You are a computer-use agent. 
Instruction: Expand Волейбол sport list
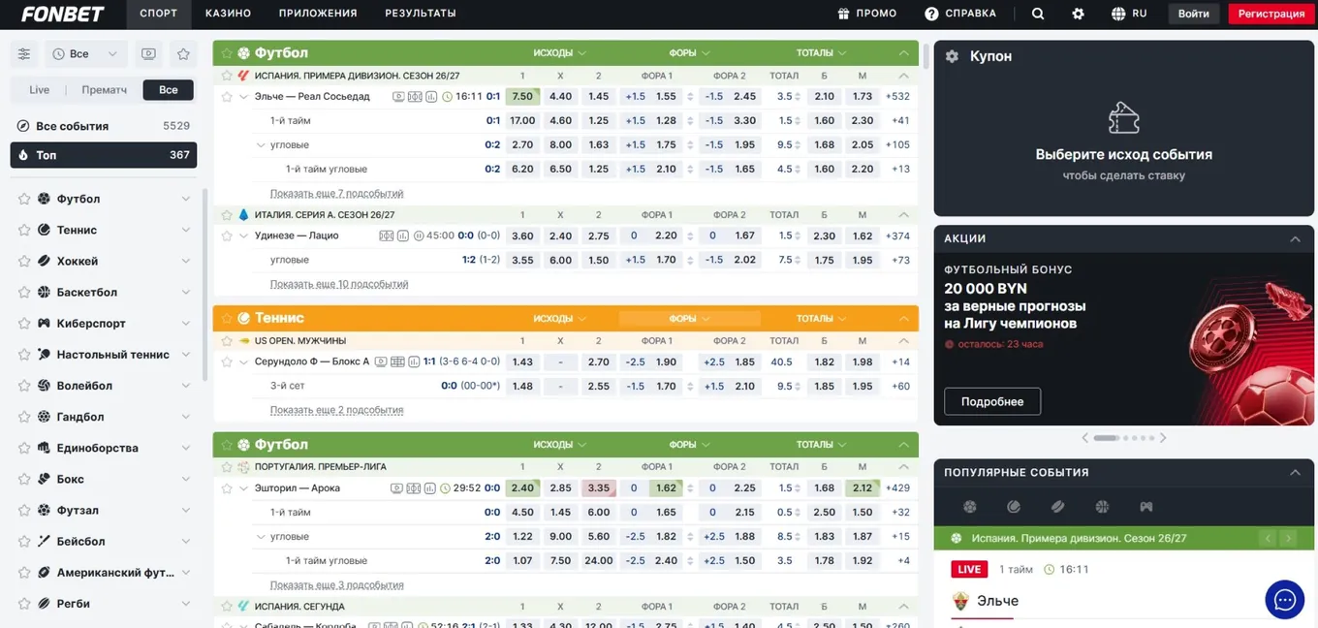click(x=185, y=386)
